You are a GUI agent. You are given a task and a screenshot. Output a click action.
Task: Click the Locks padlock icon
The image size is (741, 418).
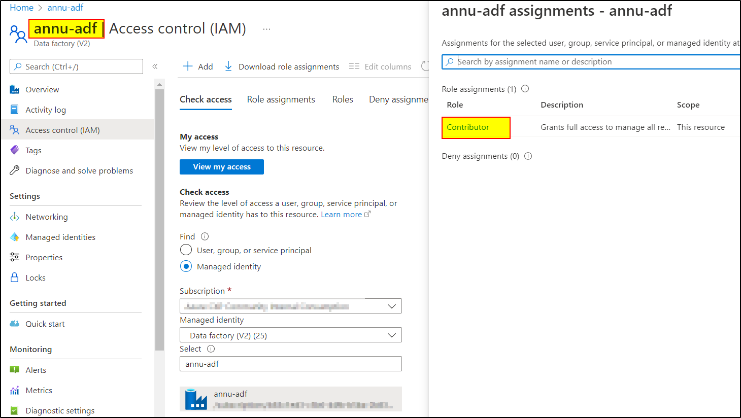pos(15,278)
